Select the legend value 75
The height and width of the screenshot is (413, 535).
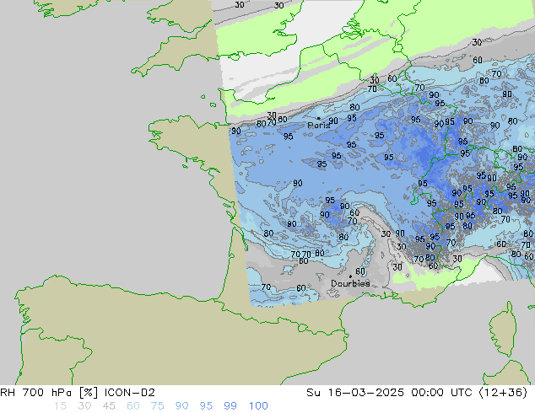pyautogui.click(x=157, y=406)
